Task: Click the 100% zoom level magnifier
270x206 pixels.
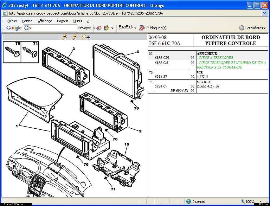Action: (243, 201)
